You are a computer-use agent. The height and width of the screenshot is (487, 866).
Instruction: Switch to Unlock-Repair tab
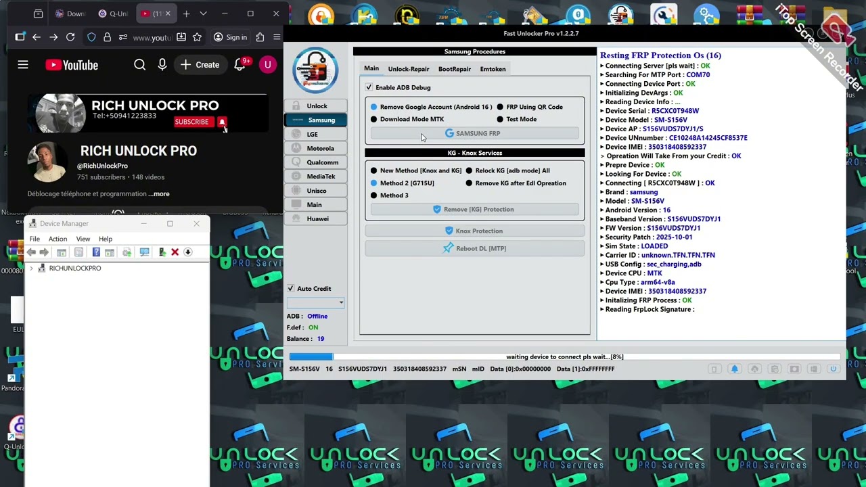click(409, 69)
